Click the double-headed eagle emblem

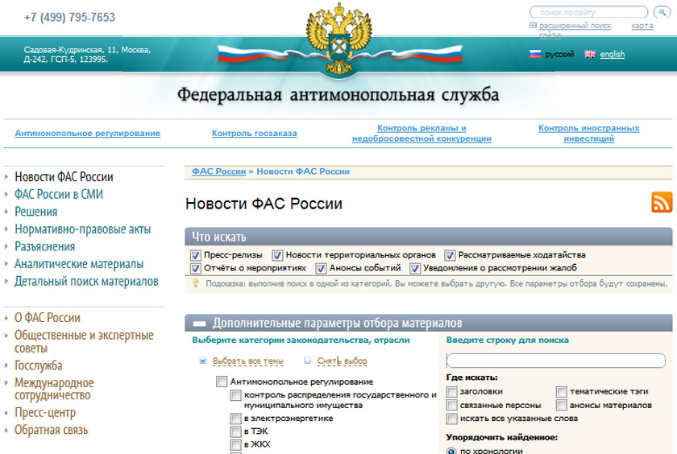tap(339, 39)
